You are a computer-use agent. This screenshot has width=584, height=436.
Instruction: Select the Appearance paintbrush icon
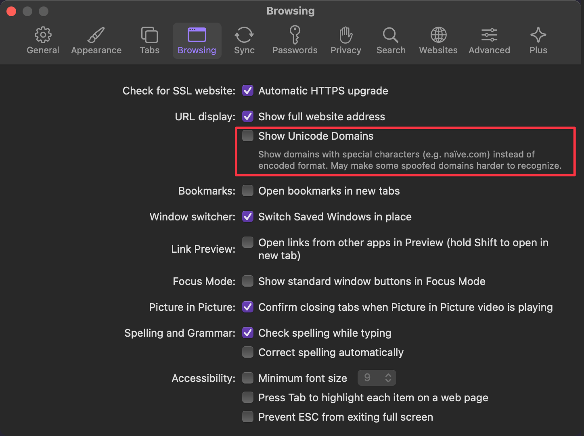click(96, 36)
